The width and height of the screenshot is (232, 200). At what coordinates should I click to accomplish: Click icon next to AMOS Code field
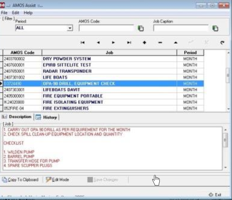(x=141, y=28)
